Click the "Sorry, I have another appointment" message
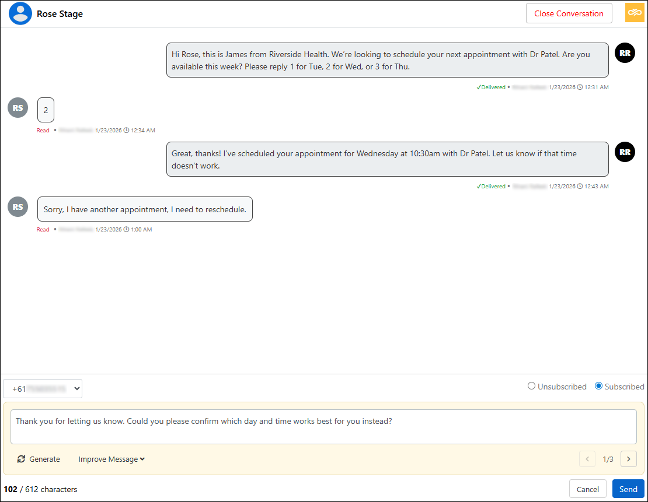Viewport: 648px width, 502px height. pyautogui.click(x=145, y=209)
